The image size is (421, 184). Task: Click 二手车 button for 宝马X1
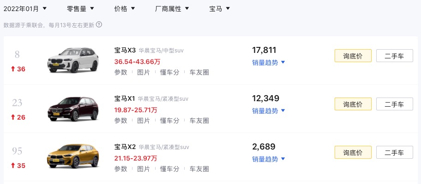coord(394,104)
